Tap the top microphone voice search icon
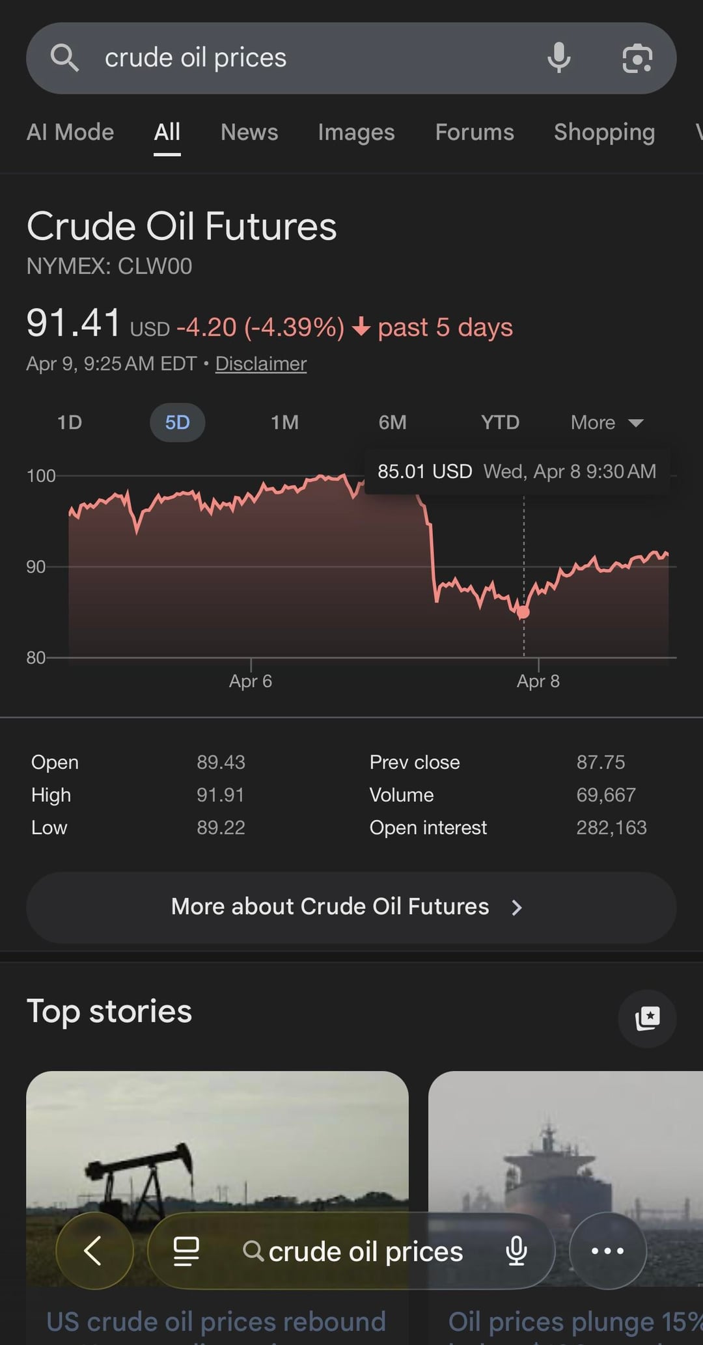This screenshot has width=703, height=1345. [x=558, y=58]
